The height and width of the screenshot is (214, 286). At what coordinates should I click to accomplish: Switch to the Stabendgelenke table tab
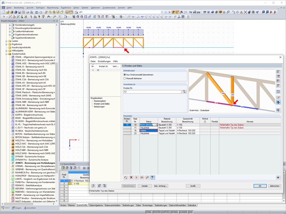coord(96,205)
